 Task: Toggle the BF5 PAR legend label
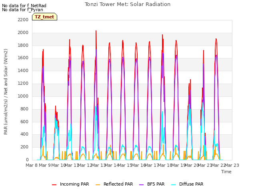click(x=156, y=184)
